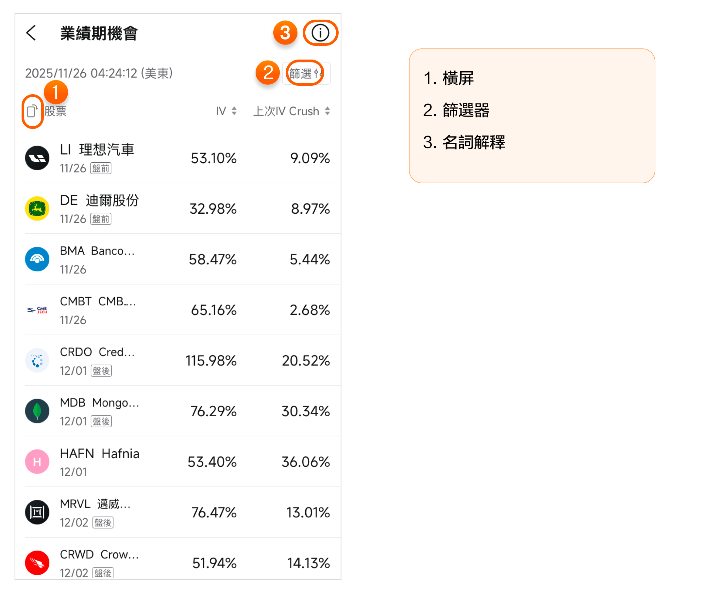Tap the 盤後 tag under MDB
The width and height of the screenshot is (706, 591).
101,421
